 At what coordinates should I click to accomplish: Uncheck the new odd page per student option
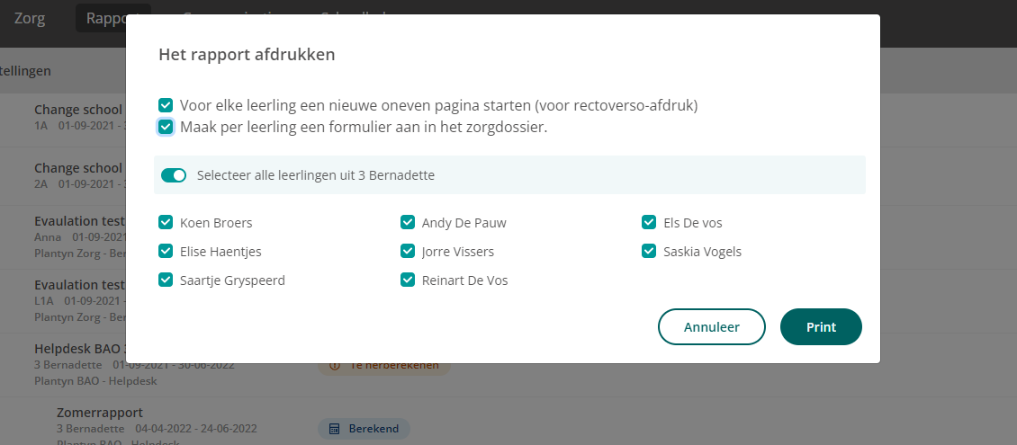pyautogui.click(x=166, y=105)
